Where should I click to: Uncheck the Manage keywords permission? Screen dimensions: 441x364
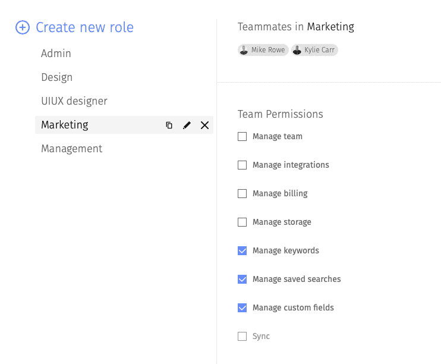242,250
